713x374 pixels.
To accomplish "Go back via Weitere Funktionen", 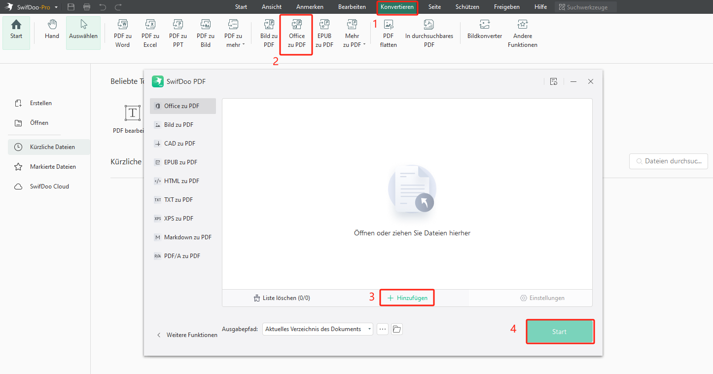I will pos(187,335).
